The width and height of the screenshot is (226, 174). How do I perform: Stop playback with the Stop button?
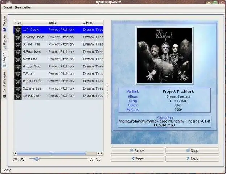point(192,150)
